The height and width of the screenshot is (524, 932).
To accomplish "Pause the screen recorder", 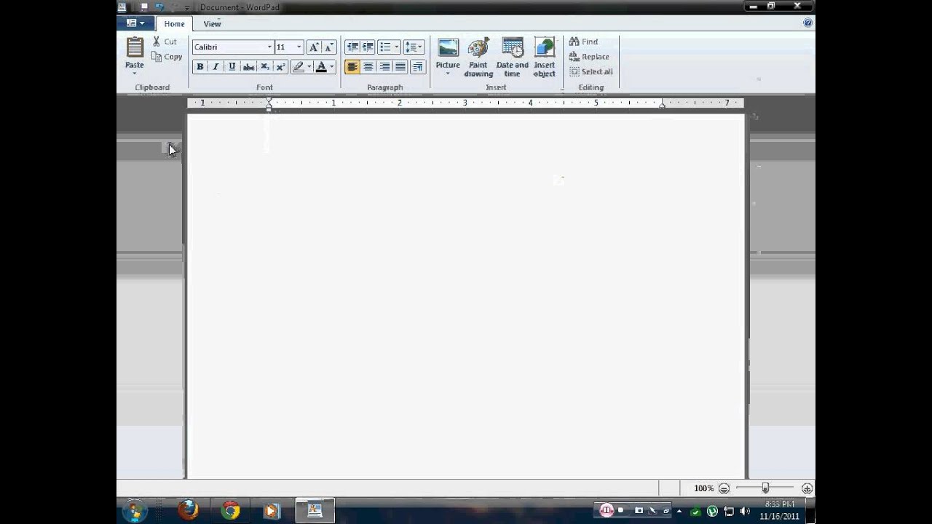I will pyautogui.click(x=607, y=510).
